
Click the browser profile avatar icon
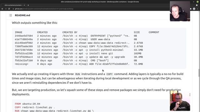[x=194, y=9]
